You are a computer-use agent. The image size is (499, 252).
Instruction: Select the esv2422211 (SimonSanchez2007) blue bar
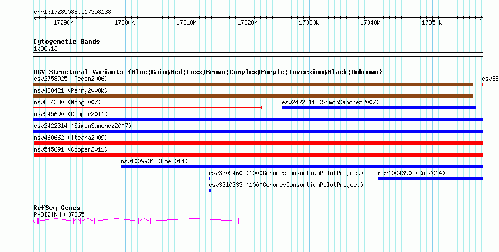[378, 108]
